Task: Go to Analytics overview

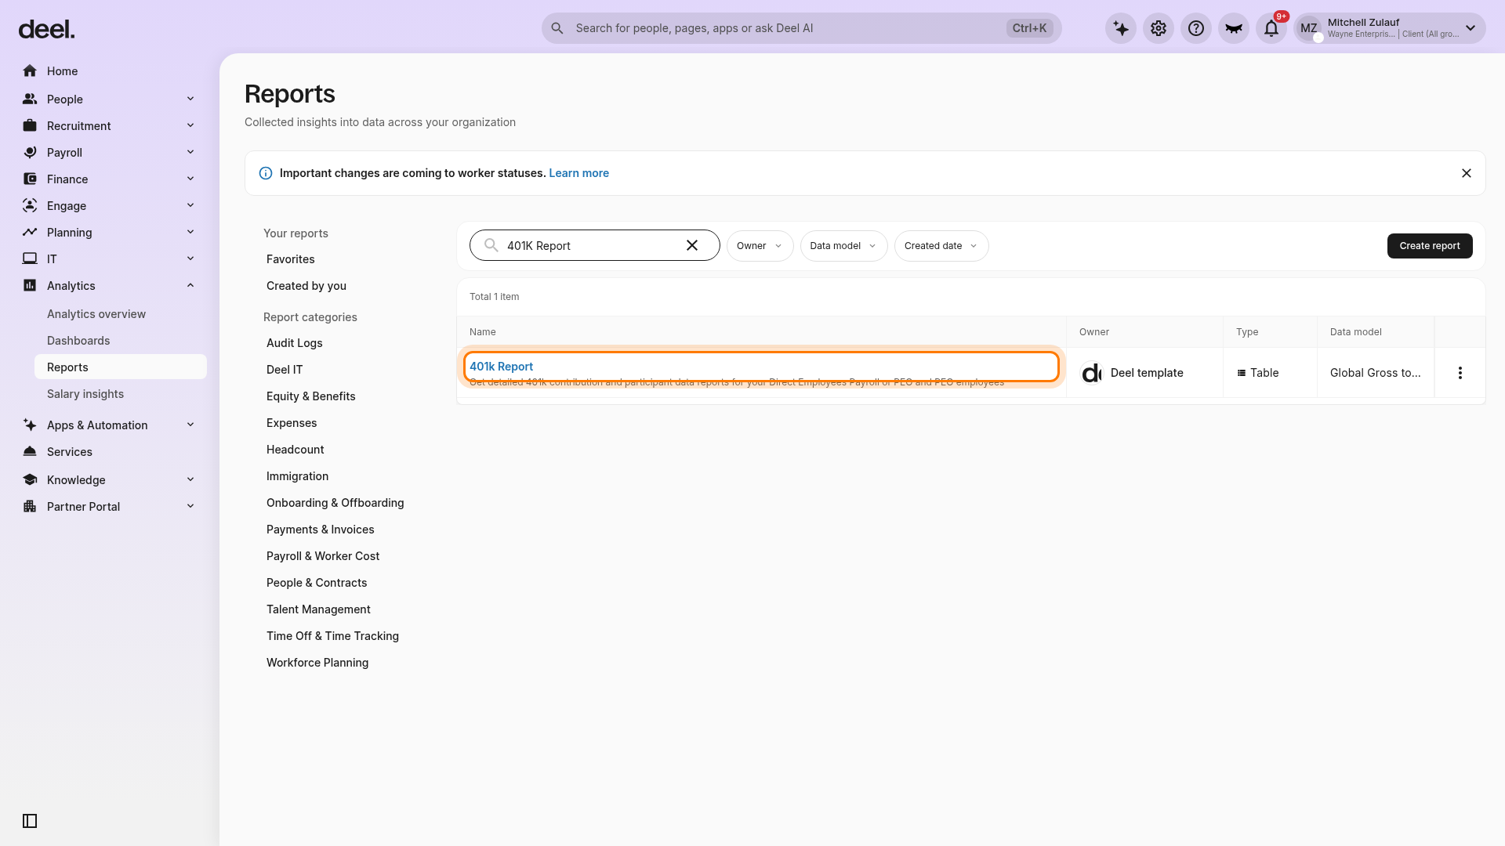Action: point(96,314)
